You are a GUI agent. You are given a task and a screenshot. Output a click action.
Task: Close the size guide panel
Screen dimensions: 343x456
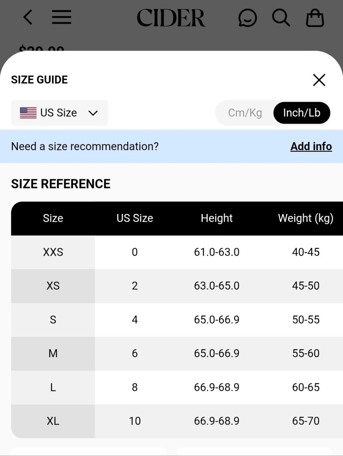pos(319,80)
